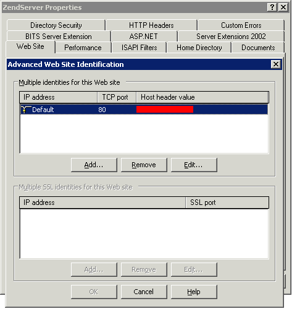Edit the selected port 80 identity
292x309 pixels.
coord(194,165)
